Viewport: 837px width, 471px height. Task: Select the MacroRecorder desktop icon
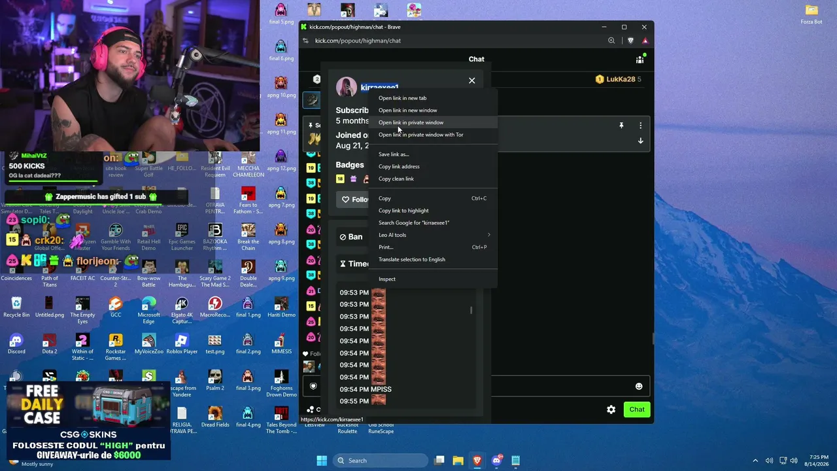tap(215, 307)
